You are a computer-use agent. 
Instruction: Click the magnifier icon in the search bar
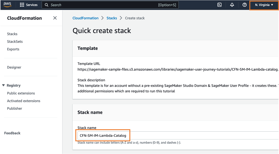[x=46, y=5]
